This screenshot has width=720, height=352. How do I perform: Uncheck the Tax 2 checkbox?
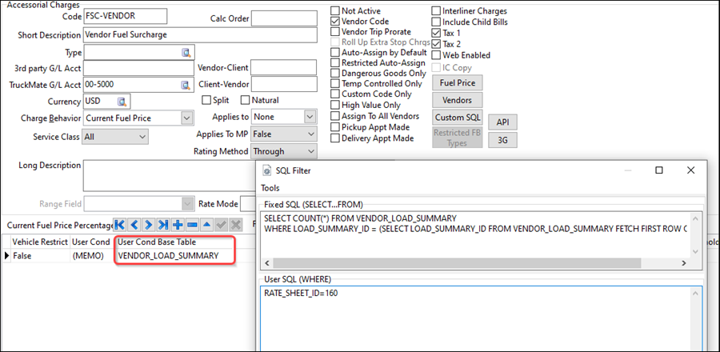[x=436, y=44]
